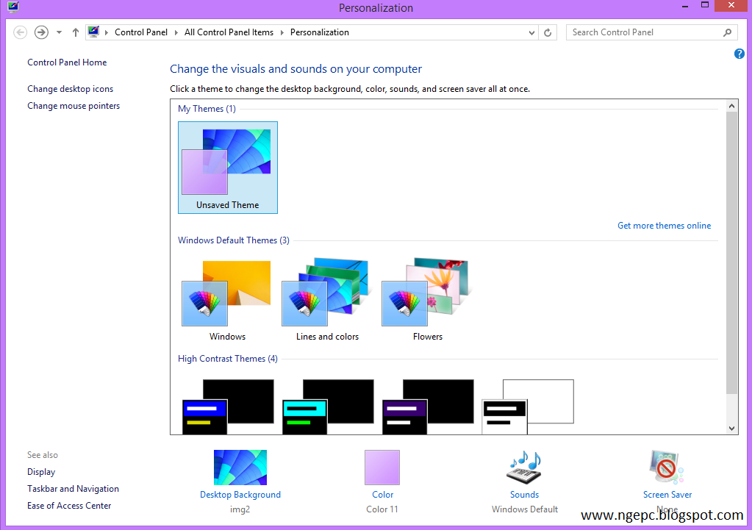Viewport: 752px width, 530px height.
Task: Click the Personalization icon in address bar
Action: 93,32
